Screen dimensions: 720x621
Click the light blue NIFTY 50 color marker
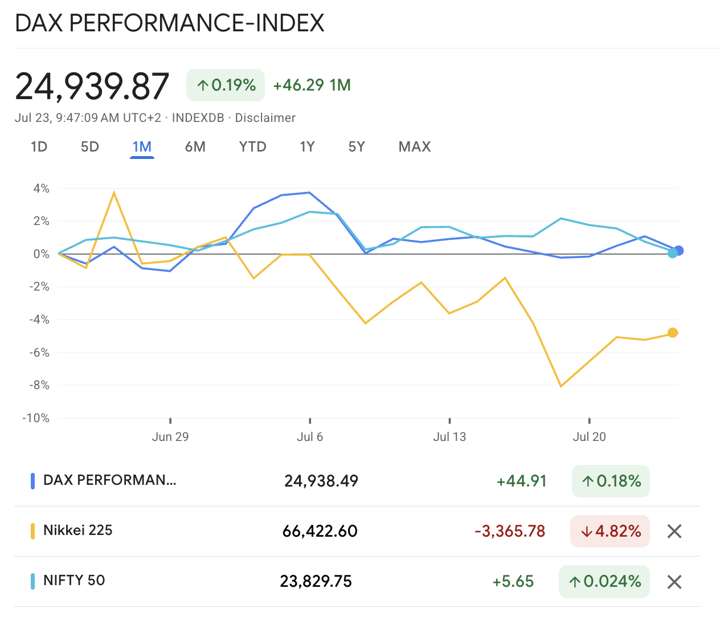click(33, 581)
